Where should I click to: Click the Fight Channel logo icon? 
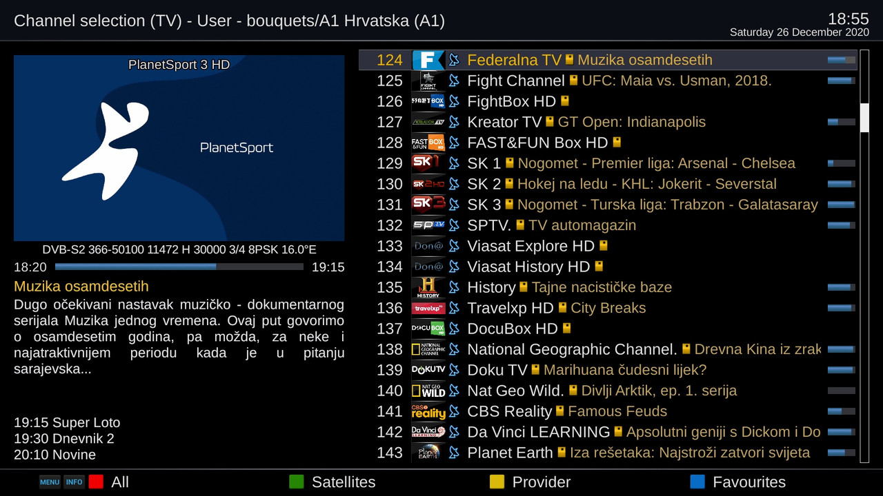[428, 81]
